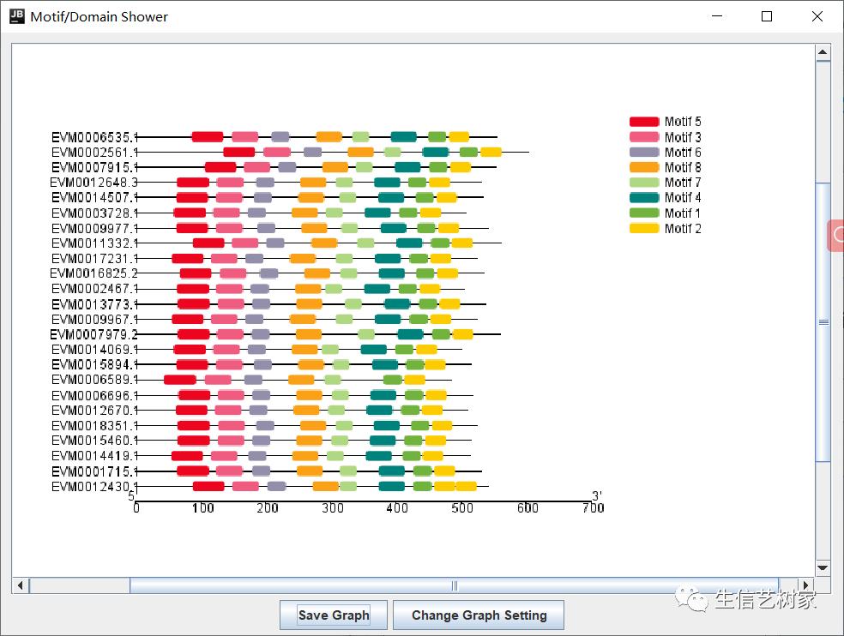The image size is (844, 636).
Task: Click the teal Motif 4 legend swatch
Action: (644, 198)
